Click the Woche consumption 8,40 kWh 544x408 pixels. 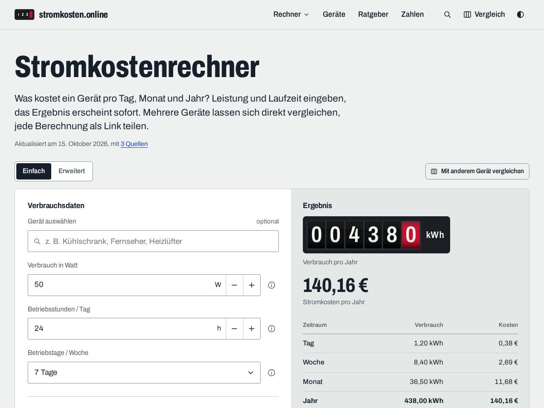(x=428, y=362)
